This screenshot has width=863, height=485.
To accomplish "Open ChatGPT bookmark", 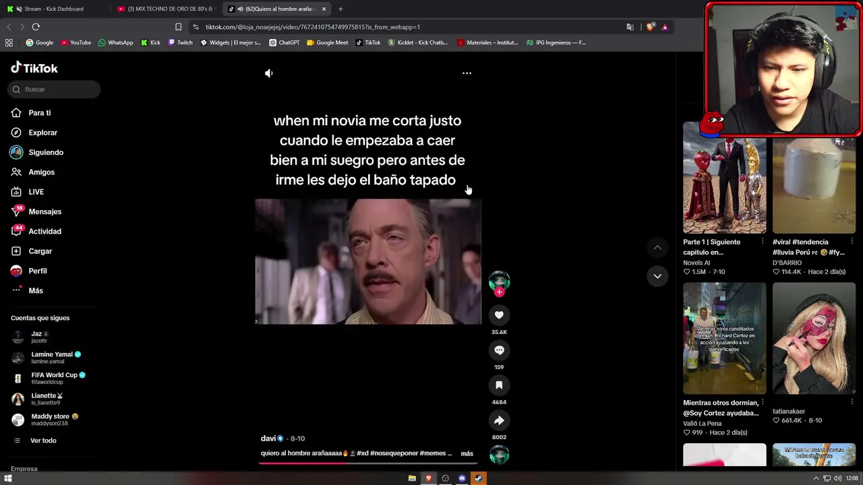I will tap(285, 42).
